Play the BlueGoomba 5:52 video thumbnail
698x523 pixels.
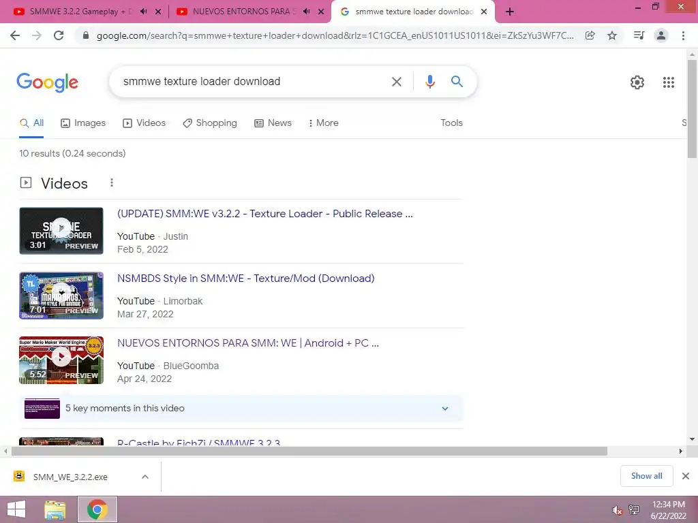coord(61,360)
